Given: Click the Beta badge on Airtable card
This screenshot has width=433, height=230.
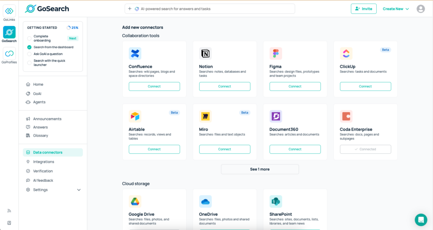Looking at the screenshot, I should pos(174,112).
